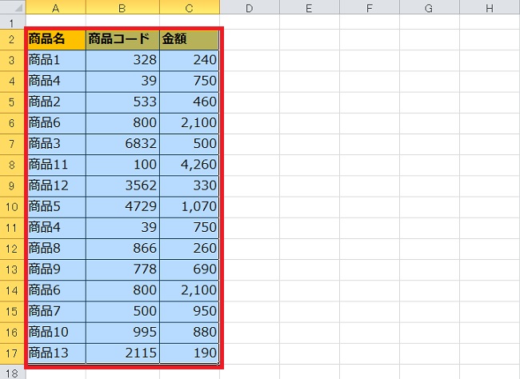Select column C header
Image resolution: width=520 pixels, height=379 pixels.
pos(189,8)
